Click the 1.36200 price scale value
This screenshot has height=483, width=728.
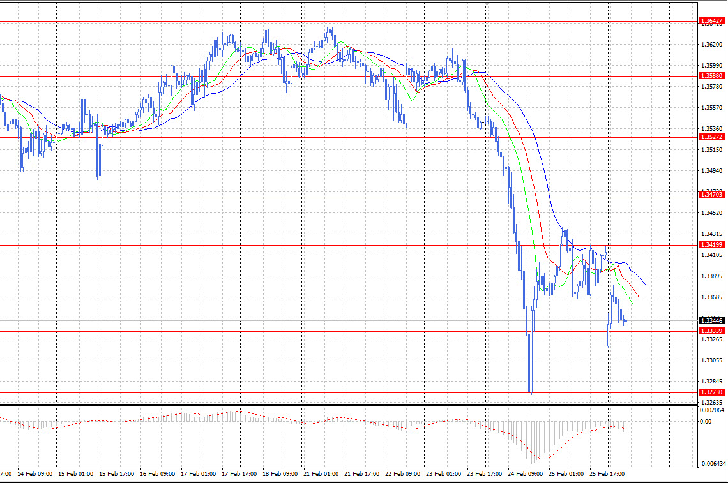pos(711,45)
